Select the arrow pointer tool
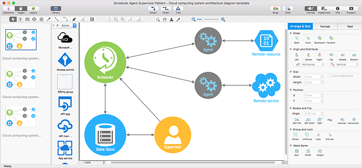The width and height of the screenshot is (362, 168). (x=13, y=19)
